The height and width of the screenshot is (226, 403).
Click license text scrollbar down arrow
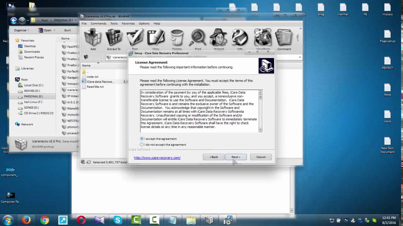click(x=260, y=130)
